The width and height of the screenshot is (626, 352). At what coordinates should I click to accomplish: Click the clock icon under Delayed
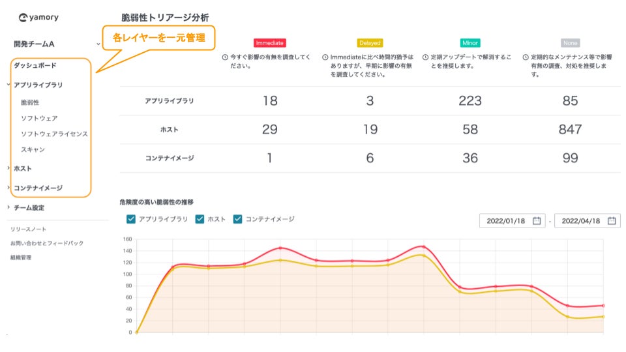pyautogui.click(x=325, y=57)
